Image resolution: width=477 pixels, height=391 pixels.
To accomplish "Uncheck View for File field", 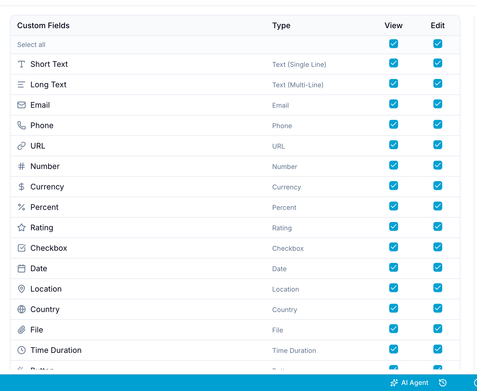I will pos(394,329).
